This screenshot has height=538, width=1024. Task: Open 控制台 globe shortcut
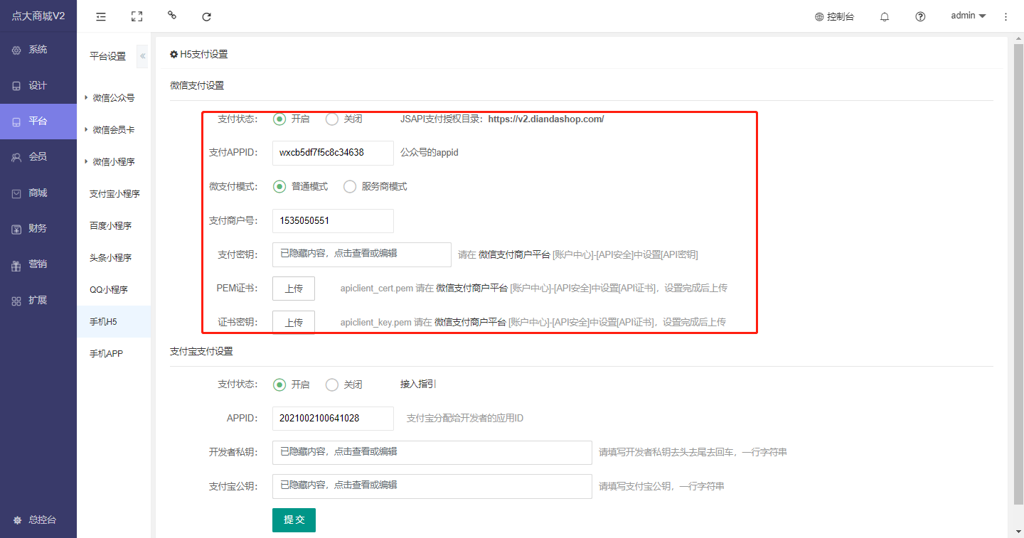[834, 16]
